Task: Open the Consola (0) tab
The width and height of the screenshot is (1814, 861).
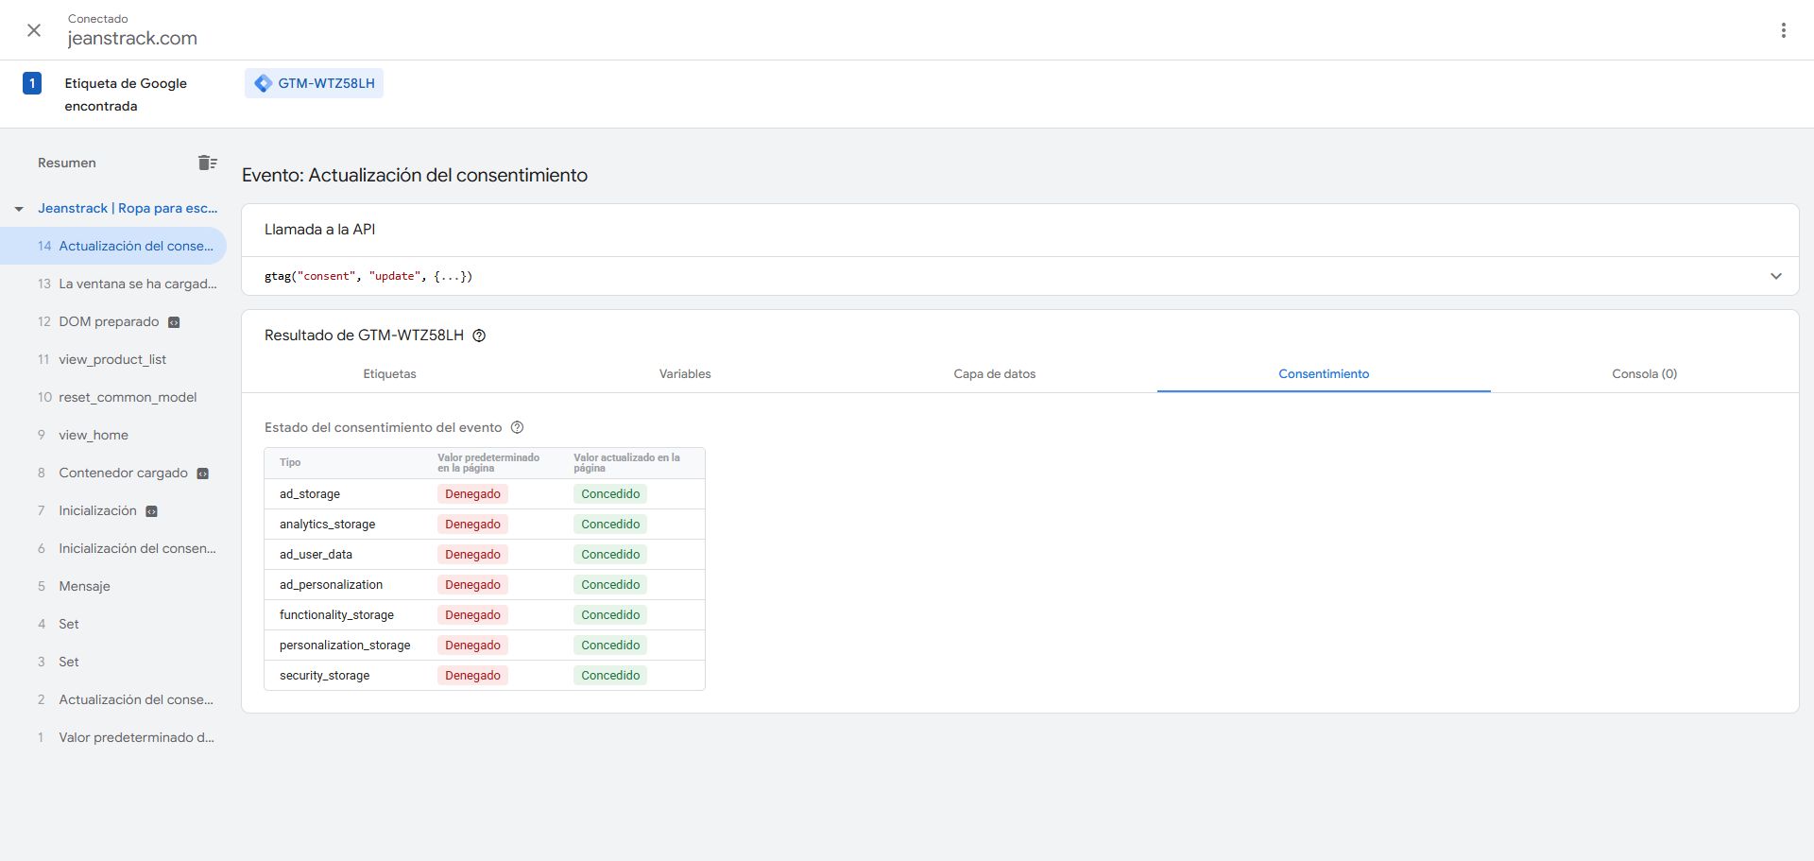Action: 1645,374
